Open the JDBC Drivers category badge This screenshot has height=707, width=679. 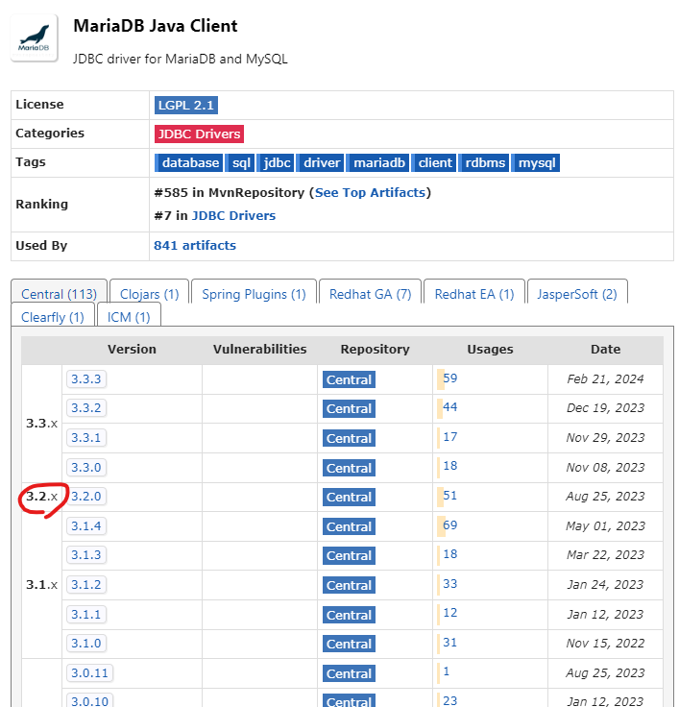point(199,134)
